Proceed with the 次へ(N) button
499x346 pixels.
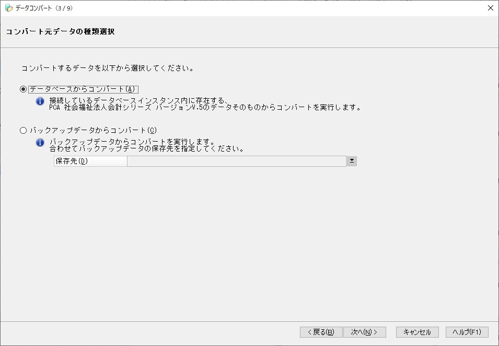click(x=365, y=332)
